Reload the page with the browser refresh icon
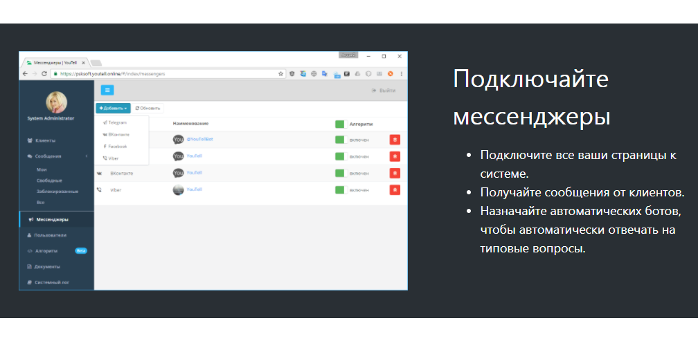698x343 pixels. pyautogui.click(x=44, y=74)
